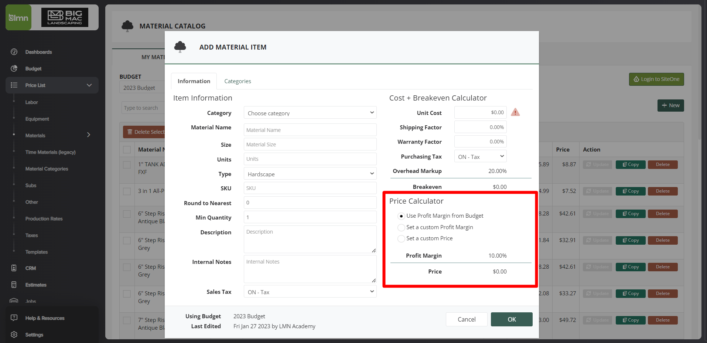Screen dimensions: 707x343
Task: Click the Material Catalog tree icon
Action: (x=127, y=26)
